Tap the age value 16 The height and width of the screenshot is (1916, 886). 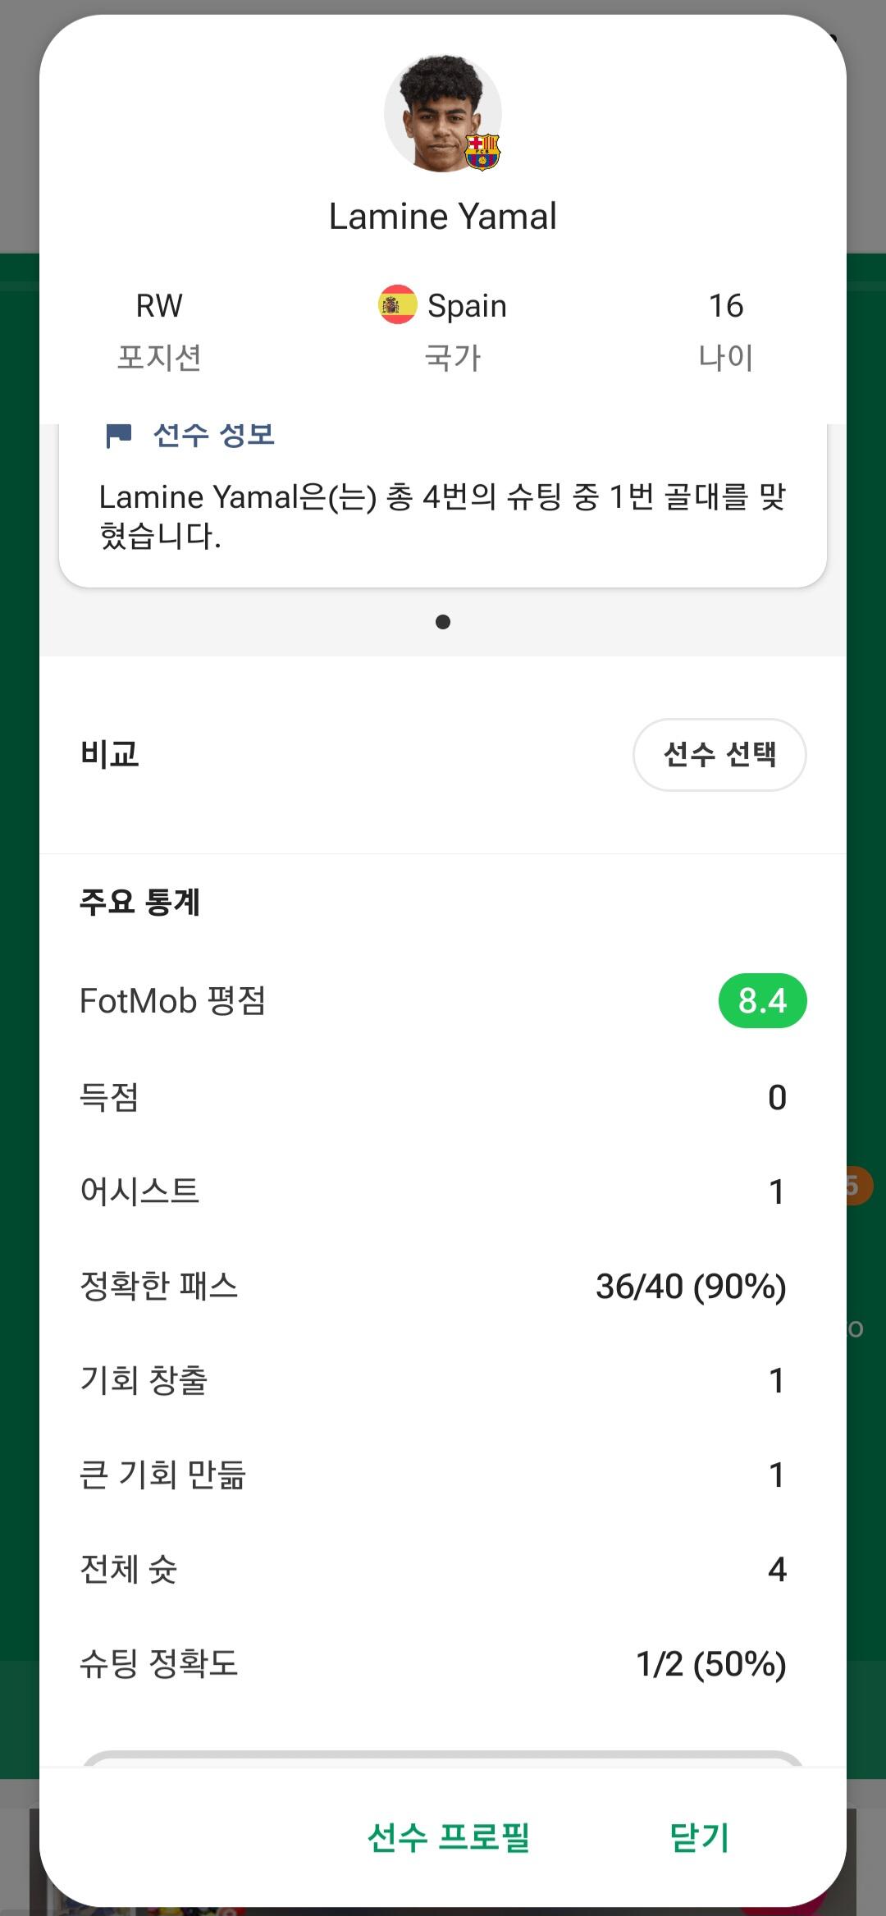coord(726,306)
